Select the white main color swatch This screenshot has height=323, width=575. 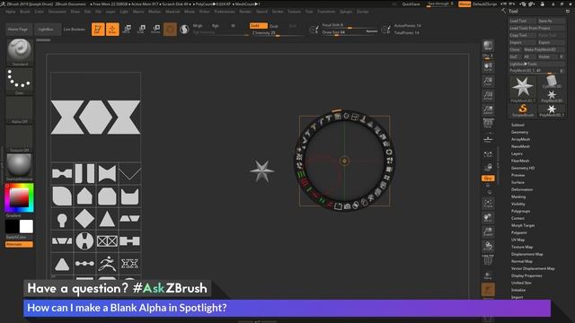[26, 227]
